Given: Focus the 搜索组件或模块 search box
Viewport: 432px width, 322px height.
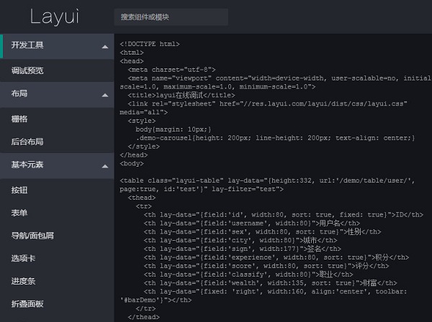Looking at the screenshot, I should tap(171, 17).
